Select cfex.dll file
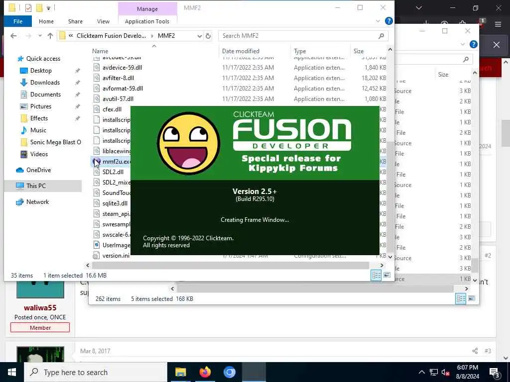The height and width of the screenshot is (382, 510). [x=112, y=109]
